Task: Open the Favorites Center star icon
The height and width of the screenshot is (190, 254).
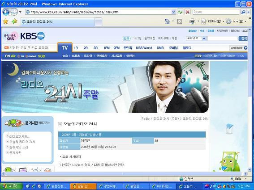Action: pyautogui.click(x=6, y=21)
